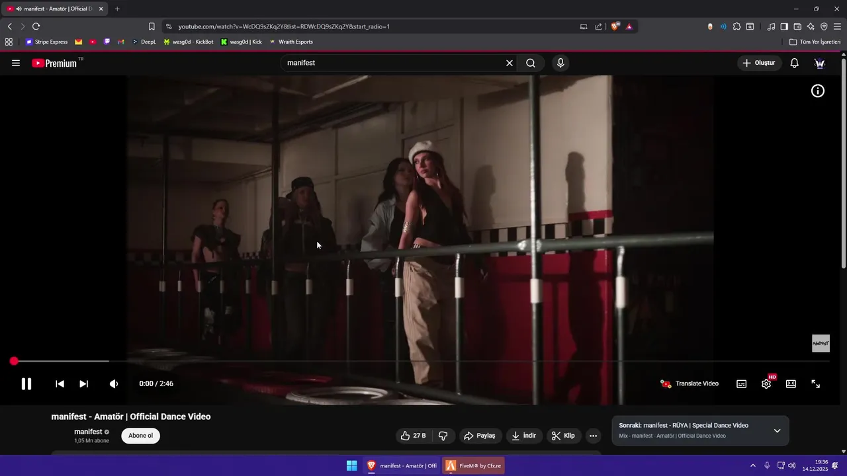The height and width of the screenshot is (476, 847).
Task: Pause the video with the pause button
Action: [x=26, y=383]
